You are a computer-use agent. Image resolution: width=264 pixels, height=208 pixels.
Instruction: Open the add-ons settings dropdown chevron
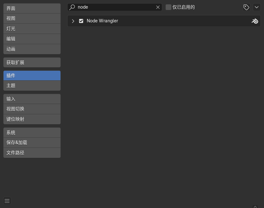coord(257,7)
